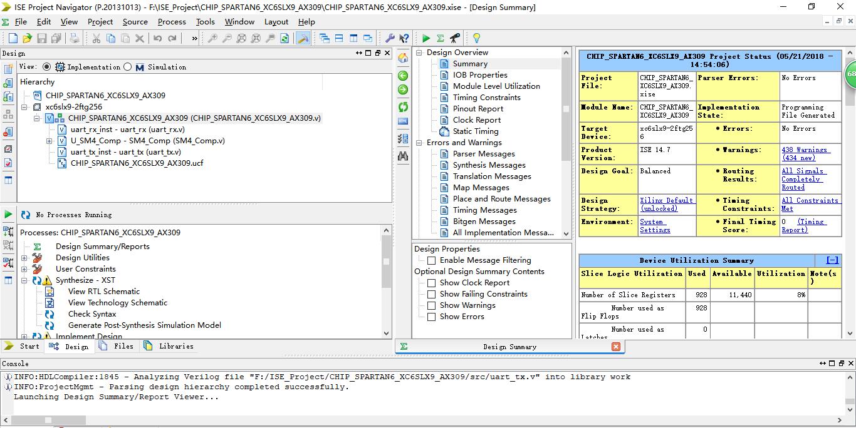Click the Cut scissors icon

[x=96, y=38]
